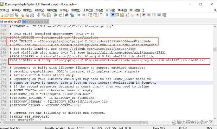The width and height of the screenshot is (217, 129).
Task: Toggle the Indent Guide icon
Action: point(112,15)
